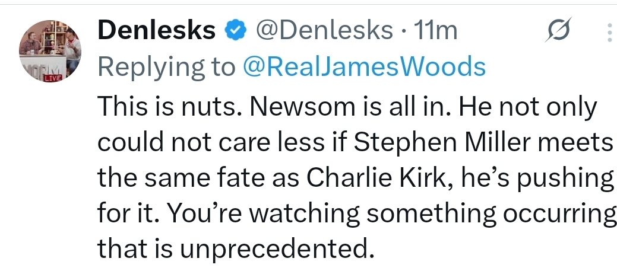Click the 'Replying to' label text
This screenshot has height=271, width=617.
(166, 67)
